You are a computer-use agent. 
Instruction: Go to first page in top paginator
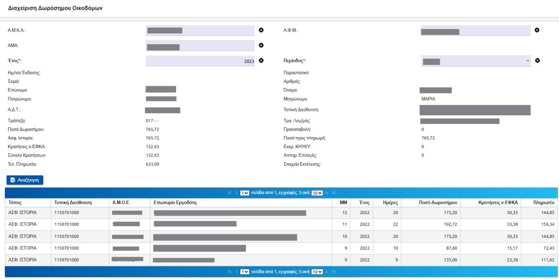tap(229, 193)
